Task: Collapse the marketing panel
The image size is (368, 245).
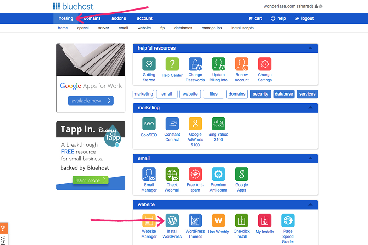Action: coord(310,108)
